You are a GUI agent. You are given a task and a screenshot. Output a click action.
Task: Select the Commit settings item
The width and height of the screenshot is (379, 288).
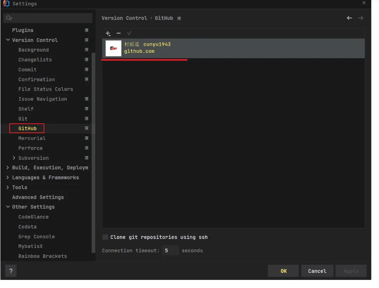[27, 69]
